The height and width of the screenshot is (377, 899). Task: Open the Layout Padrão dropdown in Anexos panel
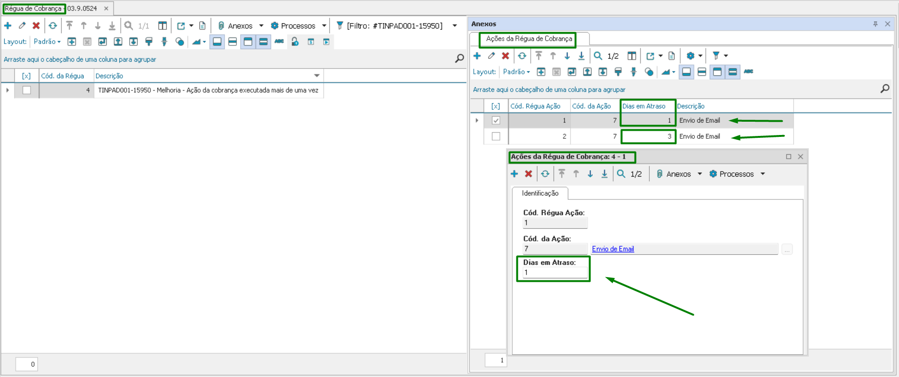[516, 72]
